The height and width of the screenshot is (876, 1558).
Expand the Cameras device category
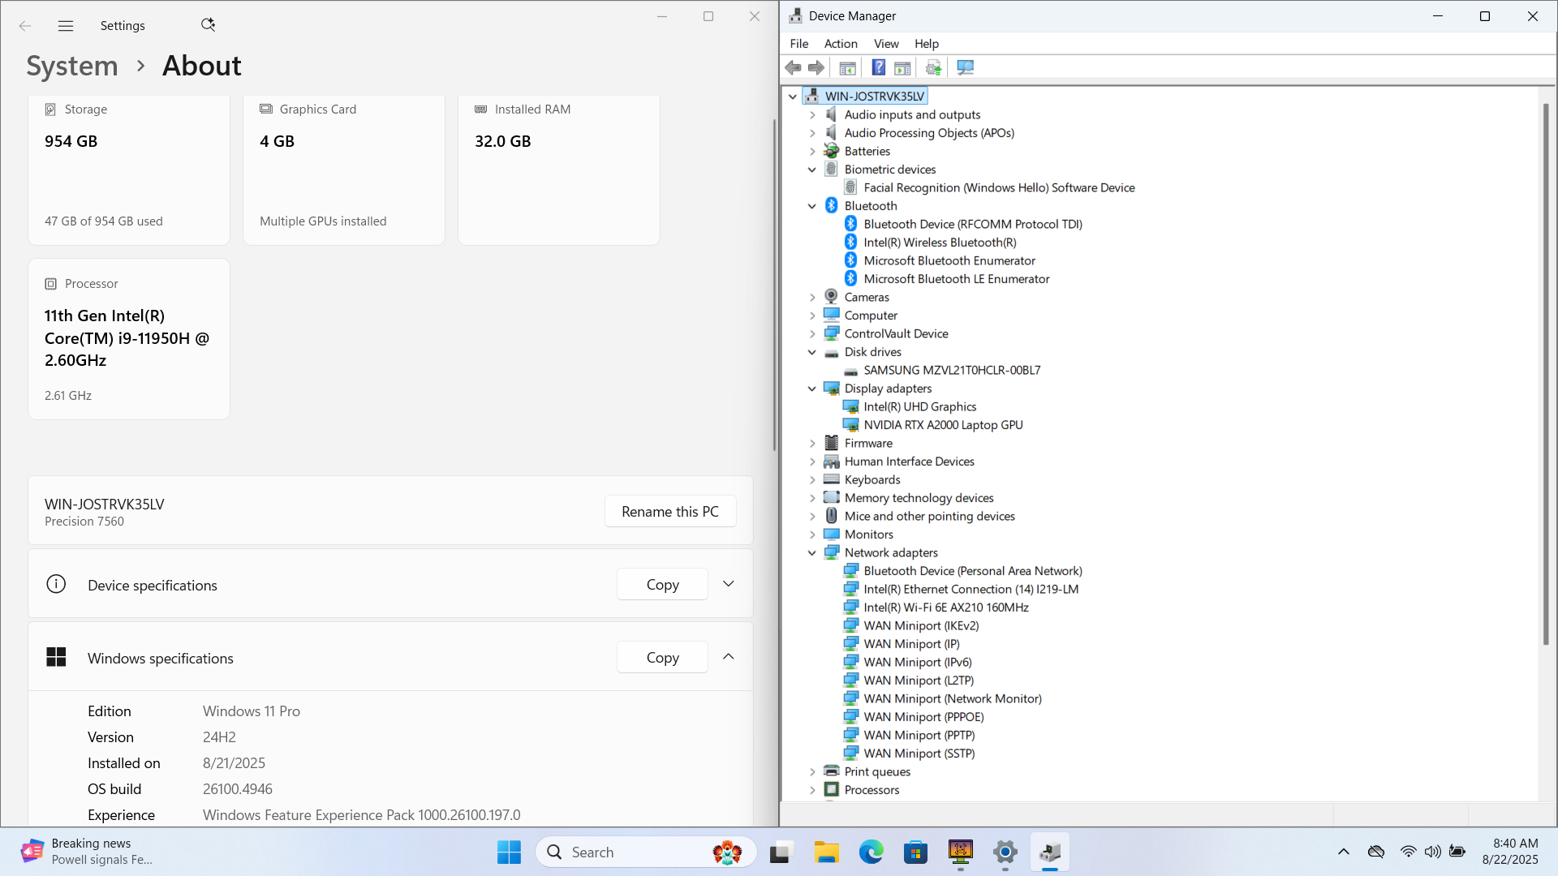[811, 298]
